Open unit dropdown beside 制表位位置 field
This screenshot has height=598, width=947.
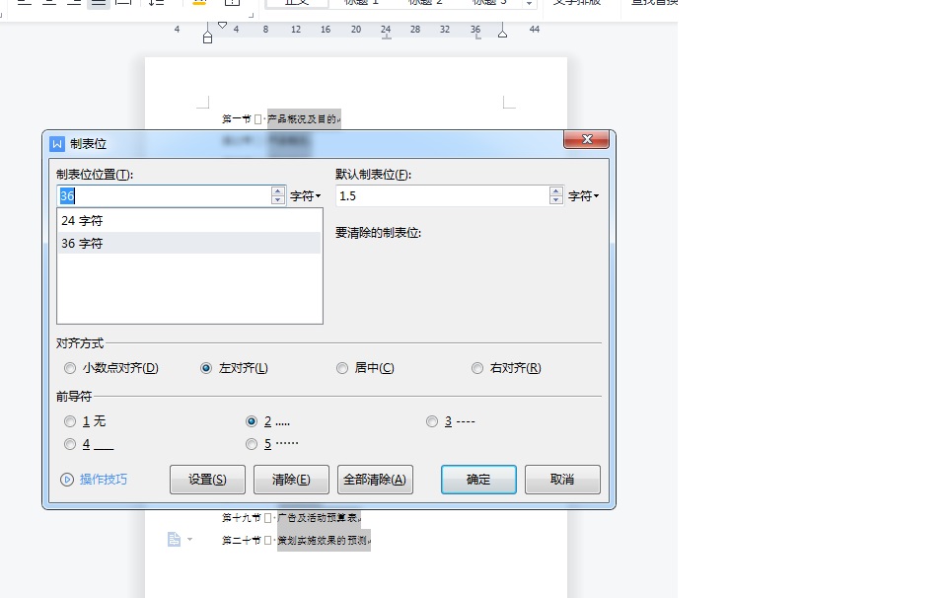(305, 196)
